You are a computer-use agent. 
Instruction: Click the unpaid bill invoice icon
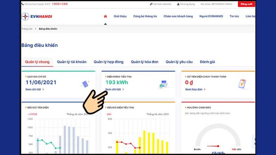tap(242, 84)
